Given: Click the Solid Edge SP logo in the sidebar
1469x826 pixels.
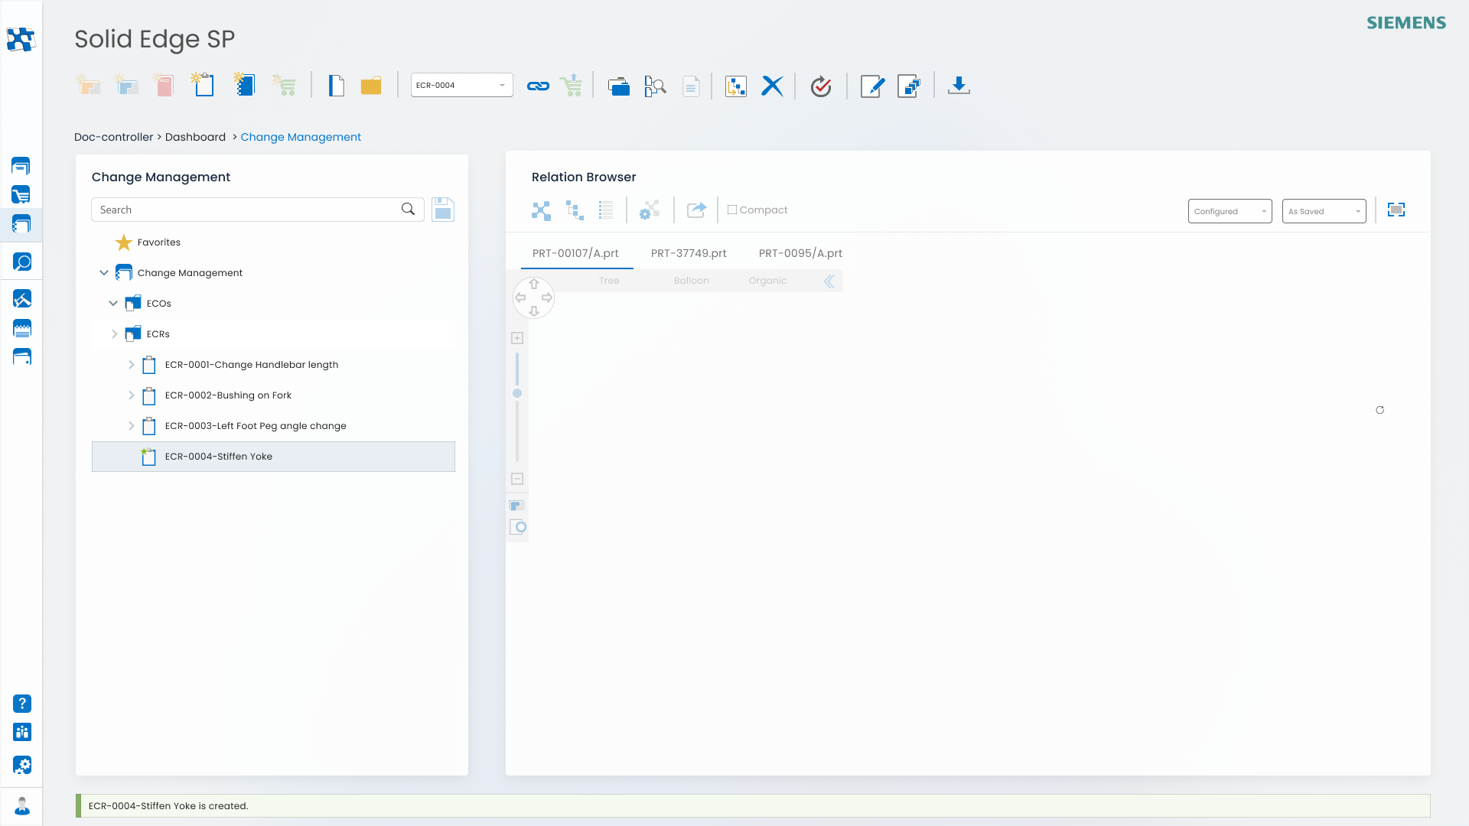Looking at the screenshot, I should [x=21, y=39].
